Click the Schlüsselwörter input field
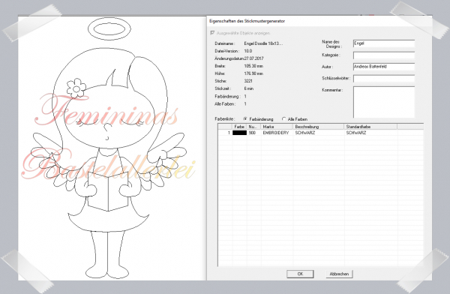This screenshot has width=450, height=294. tap(384, 79)
